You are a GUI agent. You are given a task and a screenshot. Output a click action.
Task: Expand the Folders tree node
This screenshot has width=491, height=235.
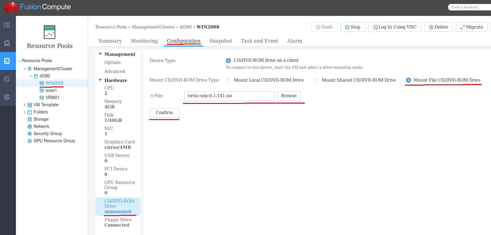[x=25, y=112]
